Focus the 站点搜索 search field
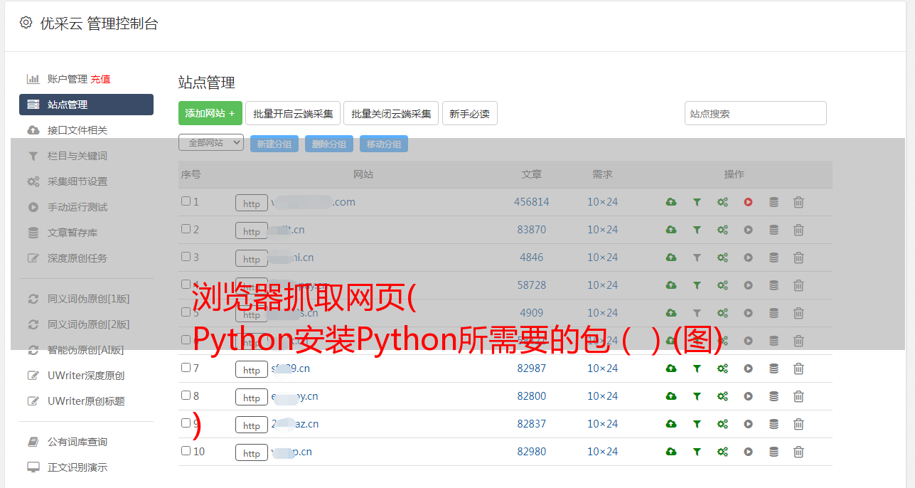The image size is (915, 488). tap(756, 113)
